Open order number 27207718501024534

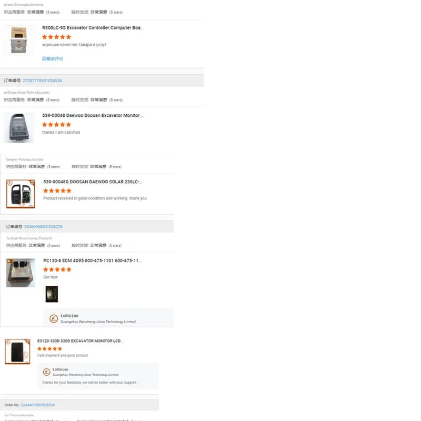click(x=42, y=81)
